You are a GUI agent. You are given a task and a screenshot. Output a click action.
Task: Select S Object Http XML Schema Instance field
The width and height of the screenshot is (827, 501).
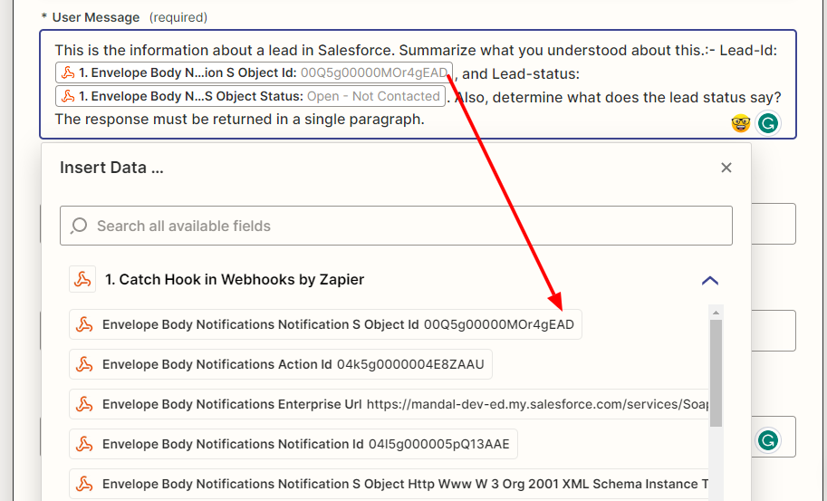[x=399, y=484]
